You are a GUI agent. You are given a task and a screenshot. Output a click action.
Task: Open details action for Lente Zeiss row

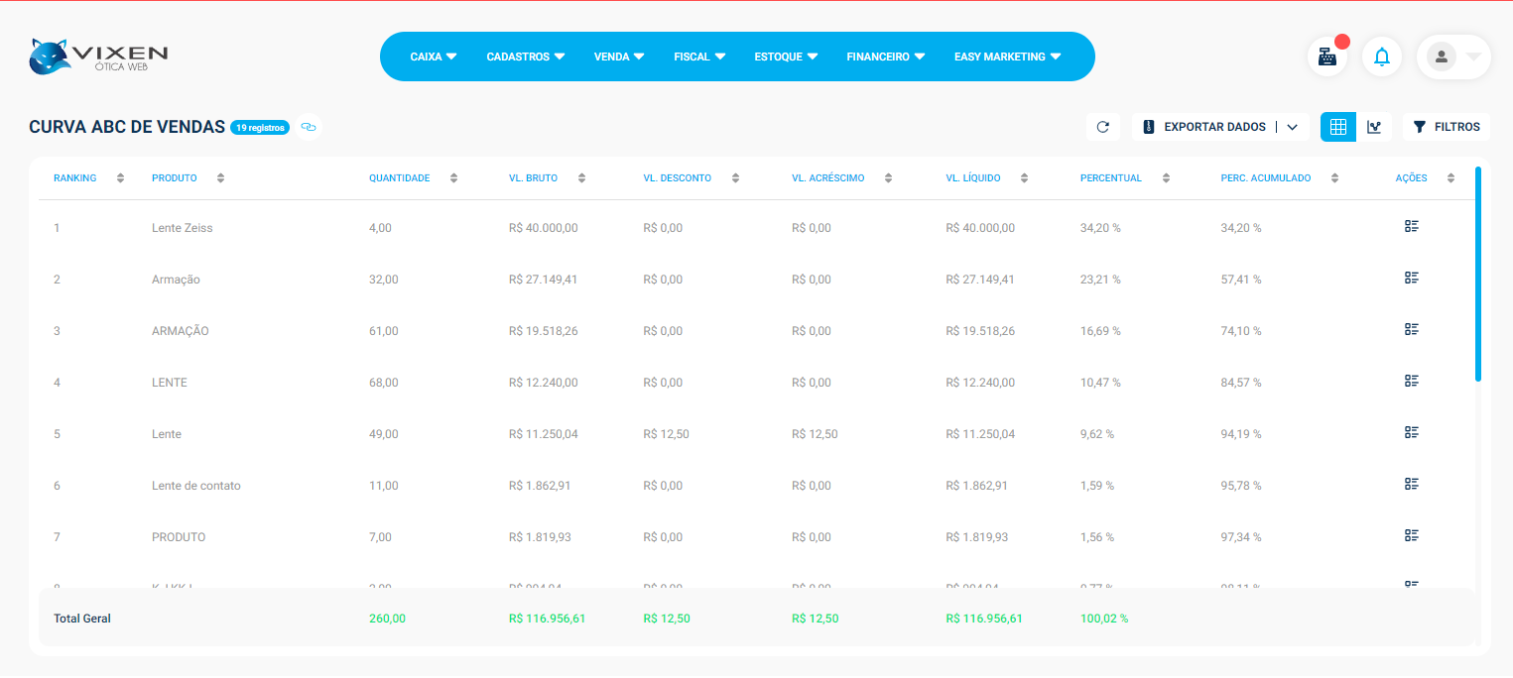click(1412, 227)
